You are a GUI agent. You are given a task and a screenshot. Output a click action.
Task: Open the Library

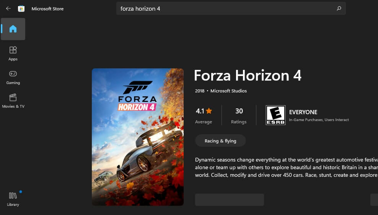pyautogui.click(x=13, y=199)
